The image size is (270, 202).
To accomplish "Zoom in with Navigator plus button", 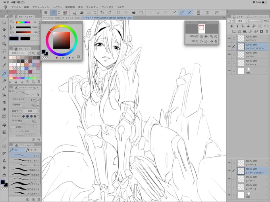I will pos(201,36).
